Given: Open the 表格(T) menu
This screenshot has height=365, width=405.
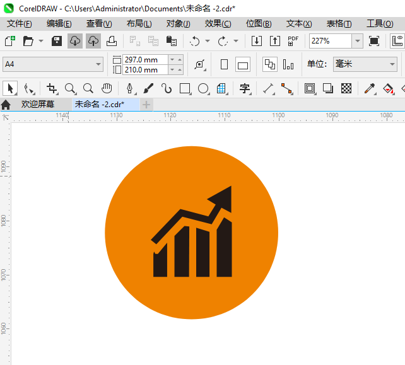Looking at the screenshot, I should (339, 24).
